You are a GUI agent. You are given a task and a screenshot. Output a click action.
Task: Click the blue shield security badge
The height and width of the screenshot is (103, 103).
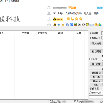(x=71, y=25)
